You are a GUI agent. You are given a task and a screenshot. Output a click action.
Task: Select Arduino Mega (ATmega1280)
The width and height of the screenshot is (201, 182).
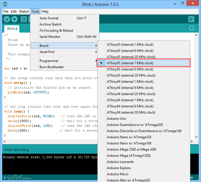[144, 155]
